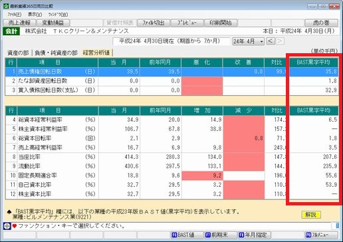Select row 8 当座比率
The height and width of the screenshot is (242, 343).
(171, 157)
